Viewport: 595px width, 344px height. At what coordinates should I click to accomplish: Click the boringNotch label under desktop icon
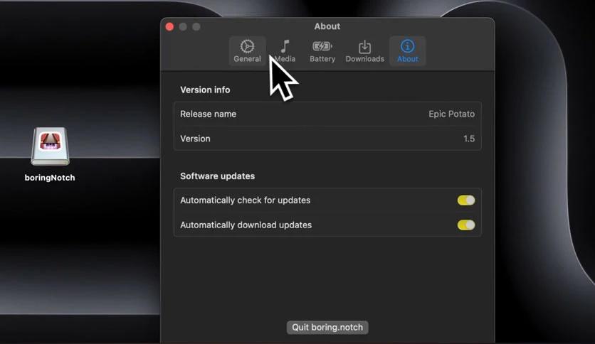50,178
